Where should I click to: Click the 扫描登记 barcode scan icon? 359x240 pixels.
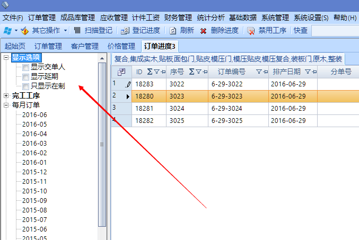[x=77, y=31]
